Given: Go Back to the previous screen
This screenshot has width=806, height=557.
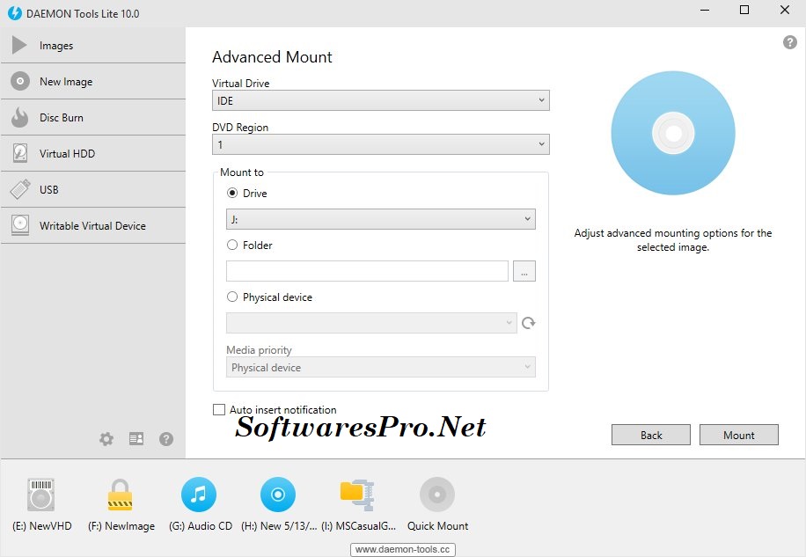Looking at the screenshot, I should tap(650, 434).
